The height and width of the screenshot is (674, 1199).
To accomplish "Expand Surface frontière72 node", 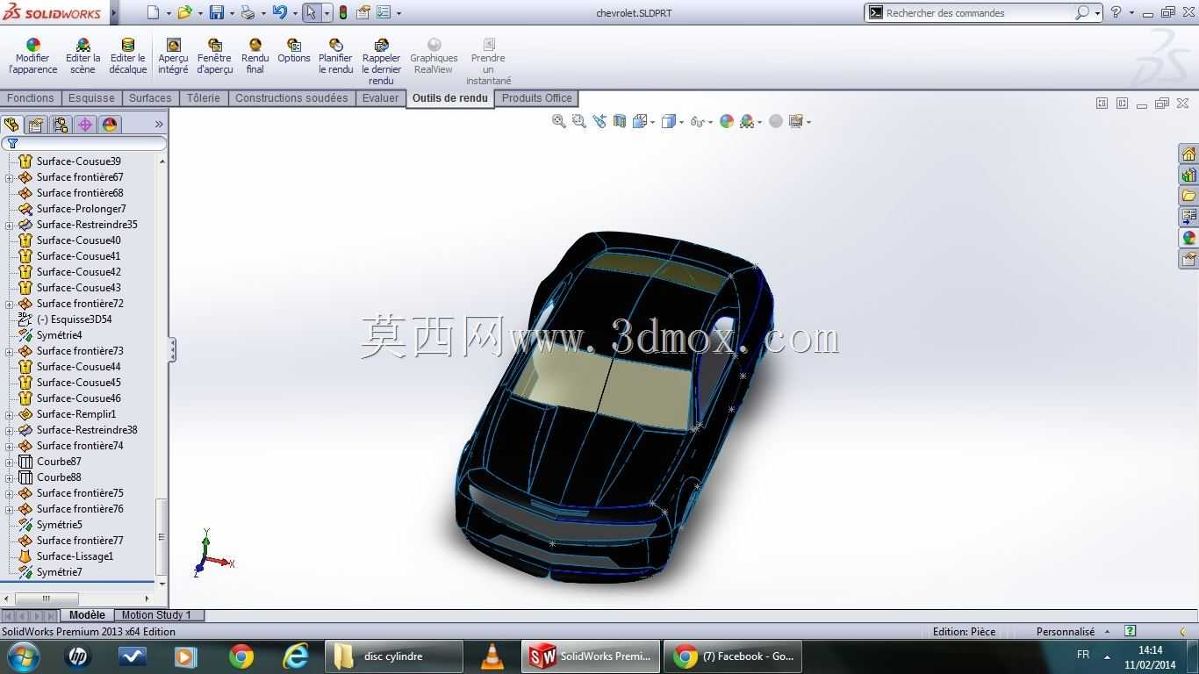I will (10, 304).
